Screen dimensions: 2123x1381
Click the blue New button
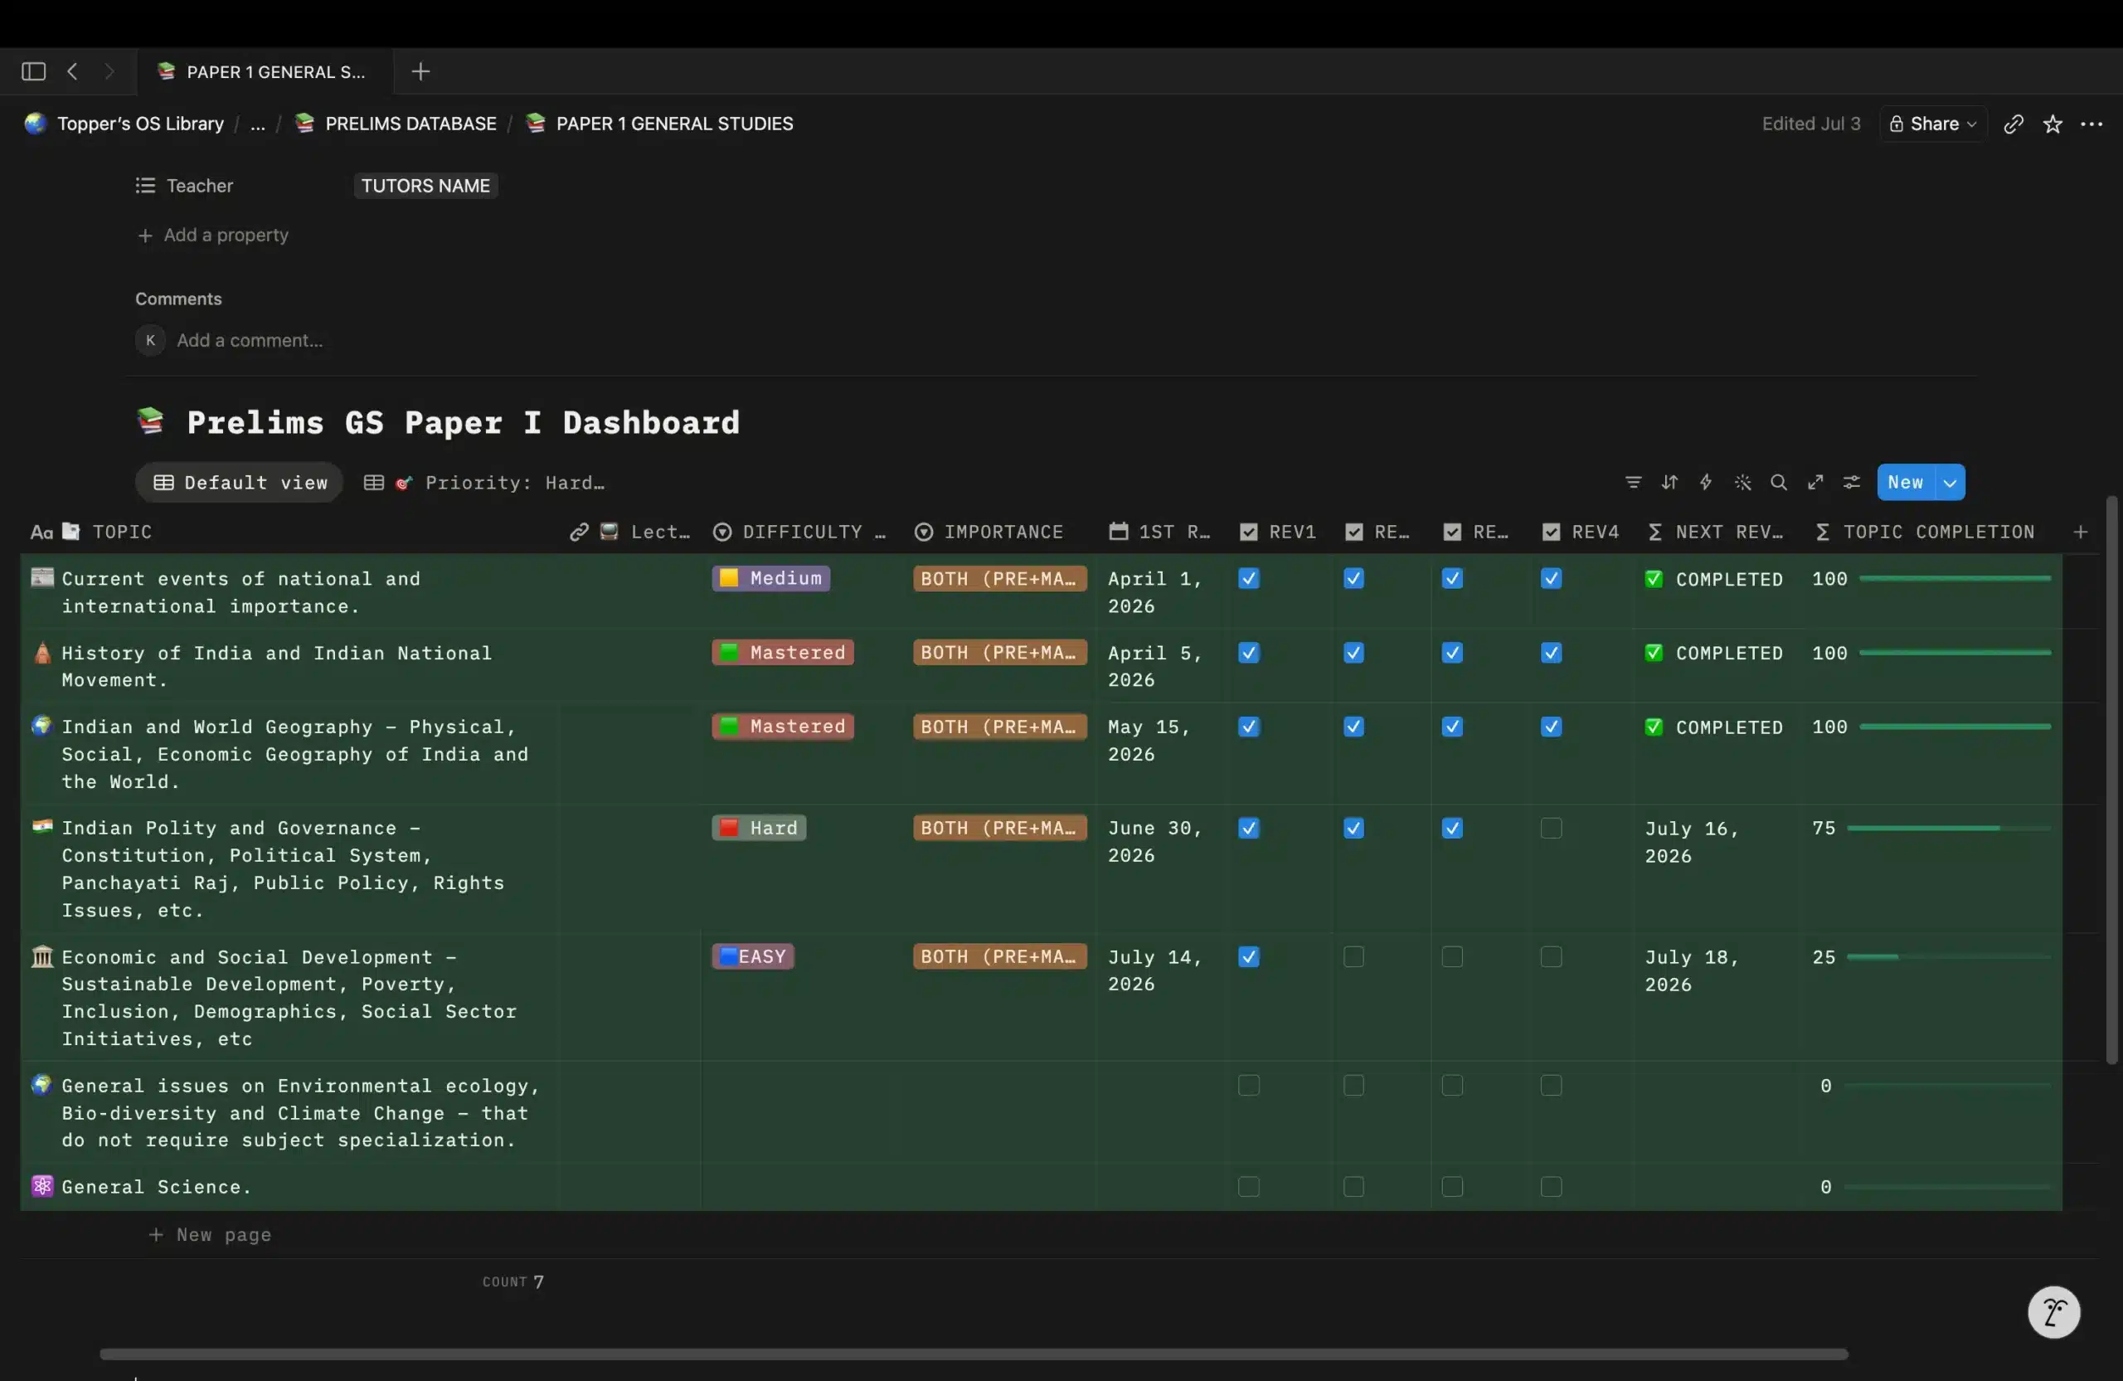pos(1906,483)
